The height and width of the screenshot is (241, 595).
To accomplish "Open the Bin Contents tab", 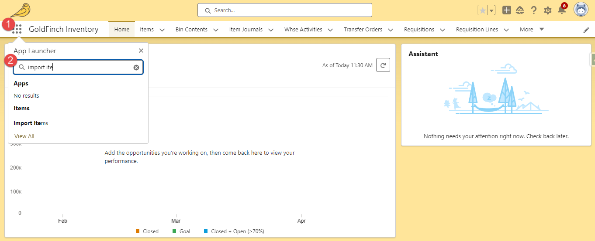I will pos(192,29).
